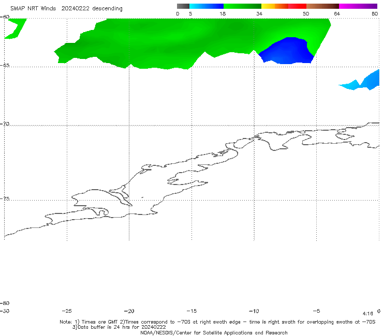Click the longitude label '-25'

click(67, 311)
